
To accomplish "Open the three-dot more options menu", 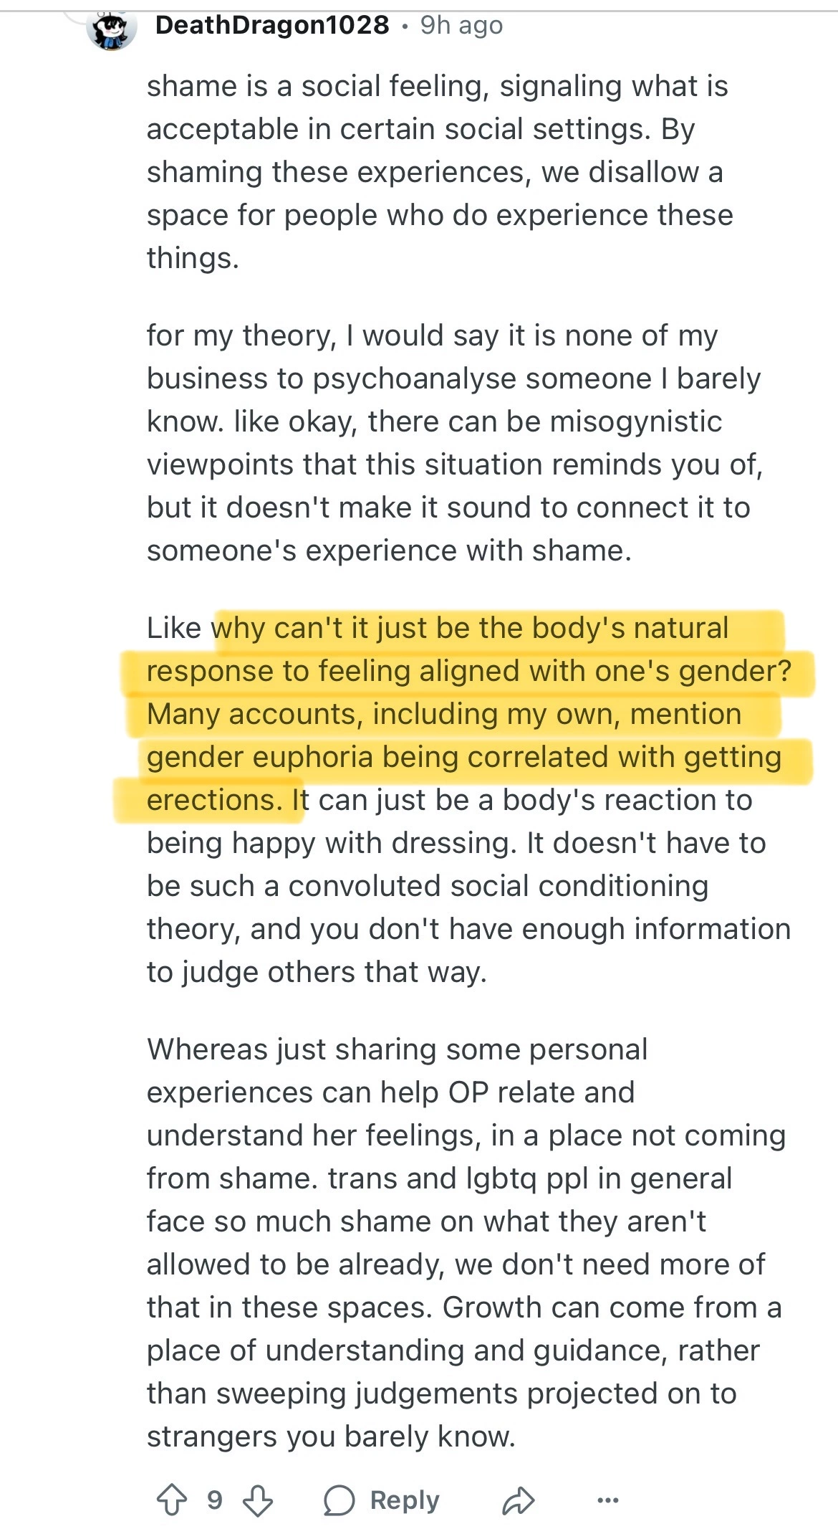I will tap(607, 1500).
